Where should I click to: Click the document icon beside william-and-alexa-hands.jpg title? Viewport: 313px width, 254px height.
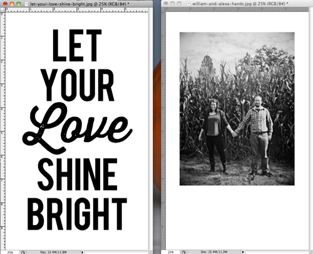188,4
